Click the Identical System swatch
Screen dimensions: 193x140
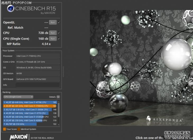click(x=19, y=129)
